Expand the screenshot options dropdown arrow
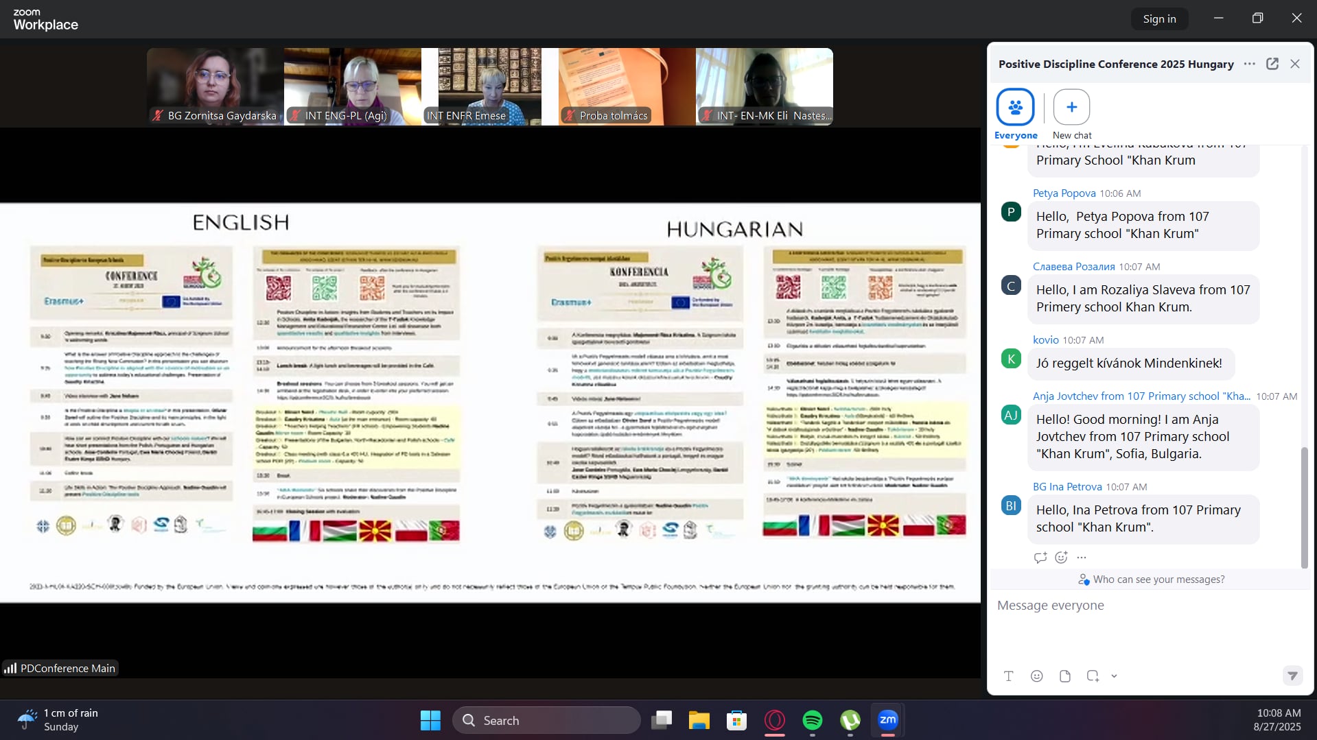The width and height of the screenshot is (1317, 740). pyautogui.click(x=1114, y=676)
